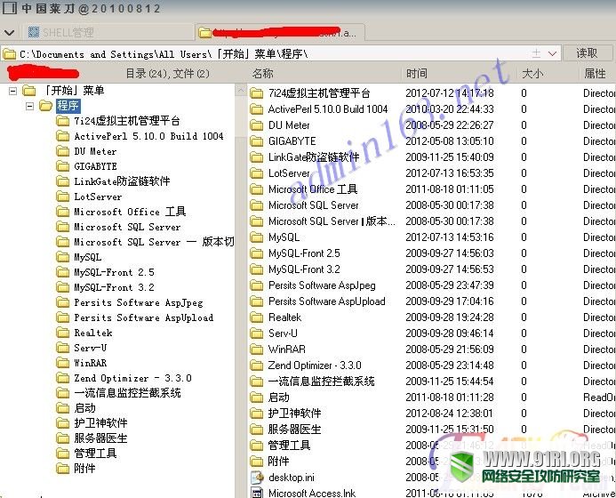Click DU Meter folder icon in file list
Screen dimensions: 616x498
(257, 125)
